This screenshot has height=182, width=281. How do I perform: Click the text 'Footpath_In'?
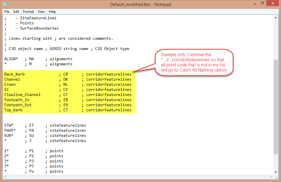[17, 100]
